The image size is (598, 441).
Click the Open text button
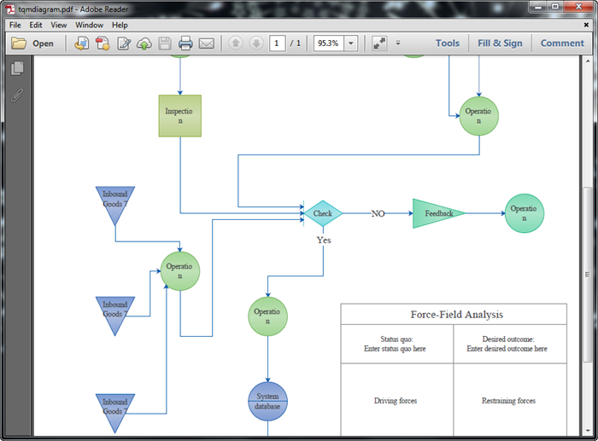[43, 44]
